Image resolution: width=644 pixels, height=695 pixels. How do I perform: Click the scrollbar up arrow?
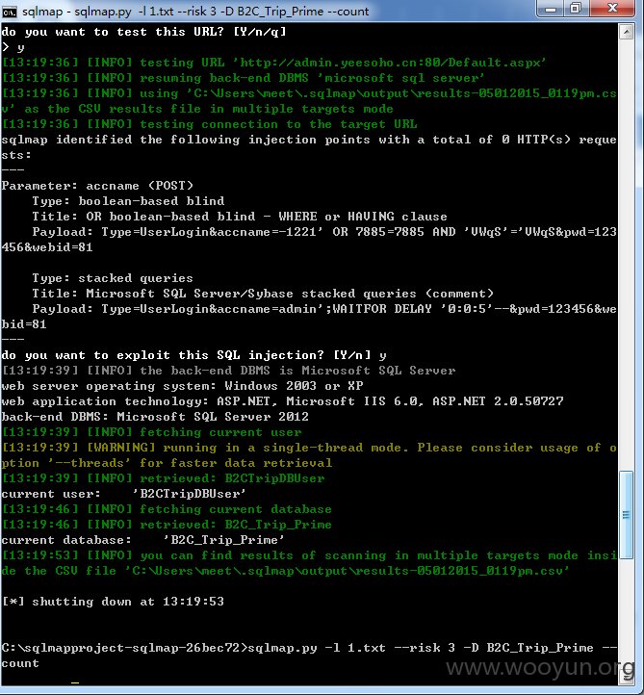[627, 32]
